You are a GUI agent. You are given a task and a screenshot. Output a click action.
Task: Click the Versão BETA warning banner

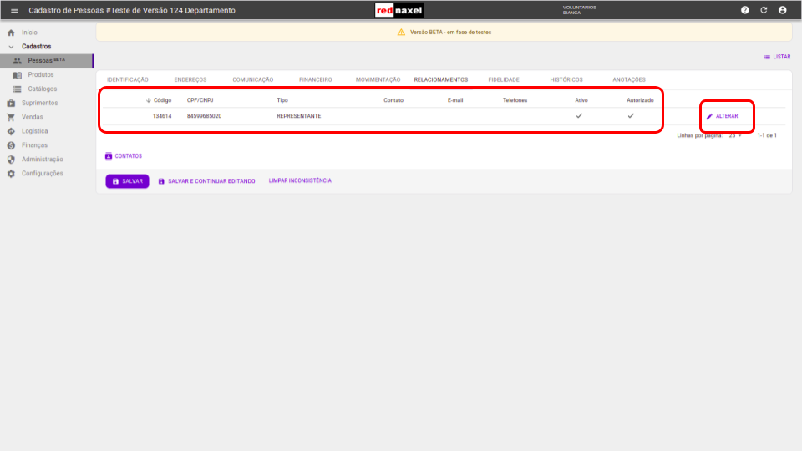[x=444, y=33]
